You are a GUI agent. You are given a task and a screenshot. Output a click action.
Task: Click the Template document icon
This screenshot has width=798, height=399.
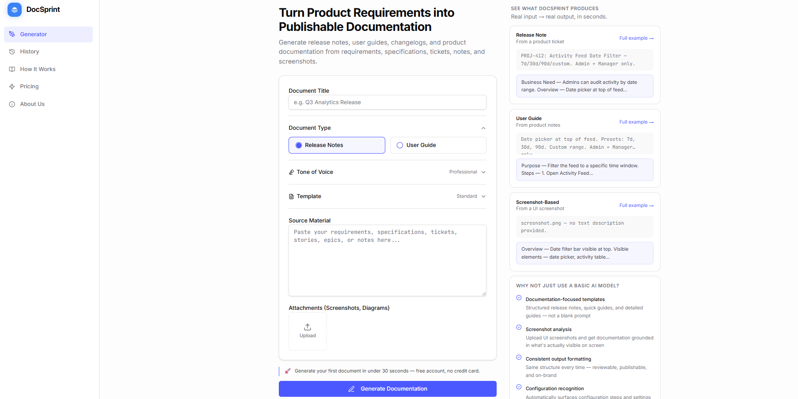click(291, 196)
